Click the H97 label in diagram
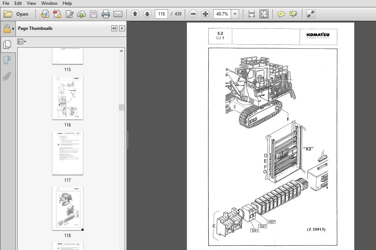This screenshot has height=250, width=376. 271,222
